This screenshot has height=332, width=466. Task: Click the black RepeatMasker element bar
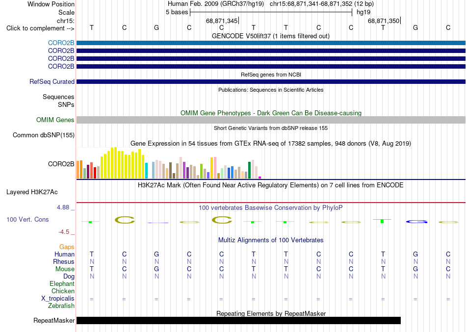(239, 320)
